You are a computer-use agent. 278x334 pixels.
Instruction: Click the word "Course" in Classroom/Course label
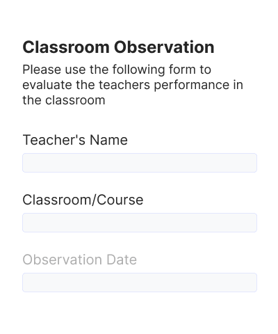click(x=120, y=200)
